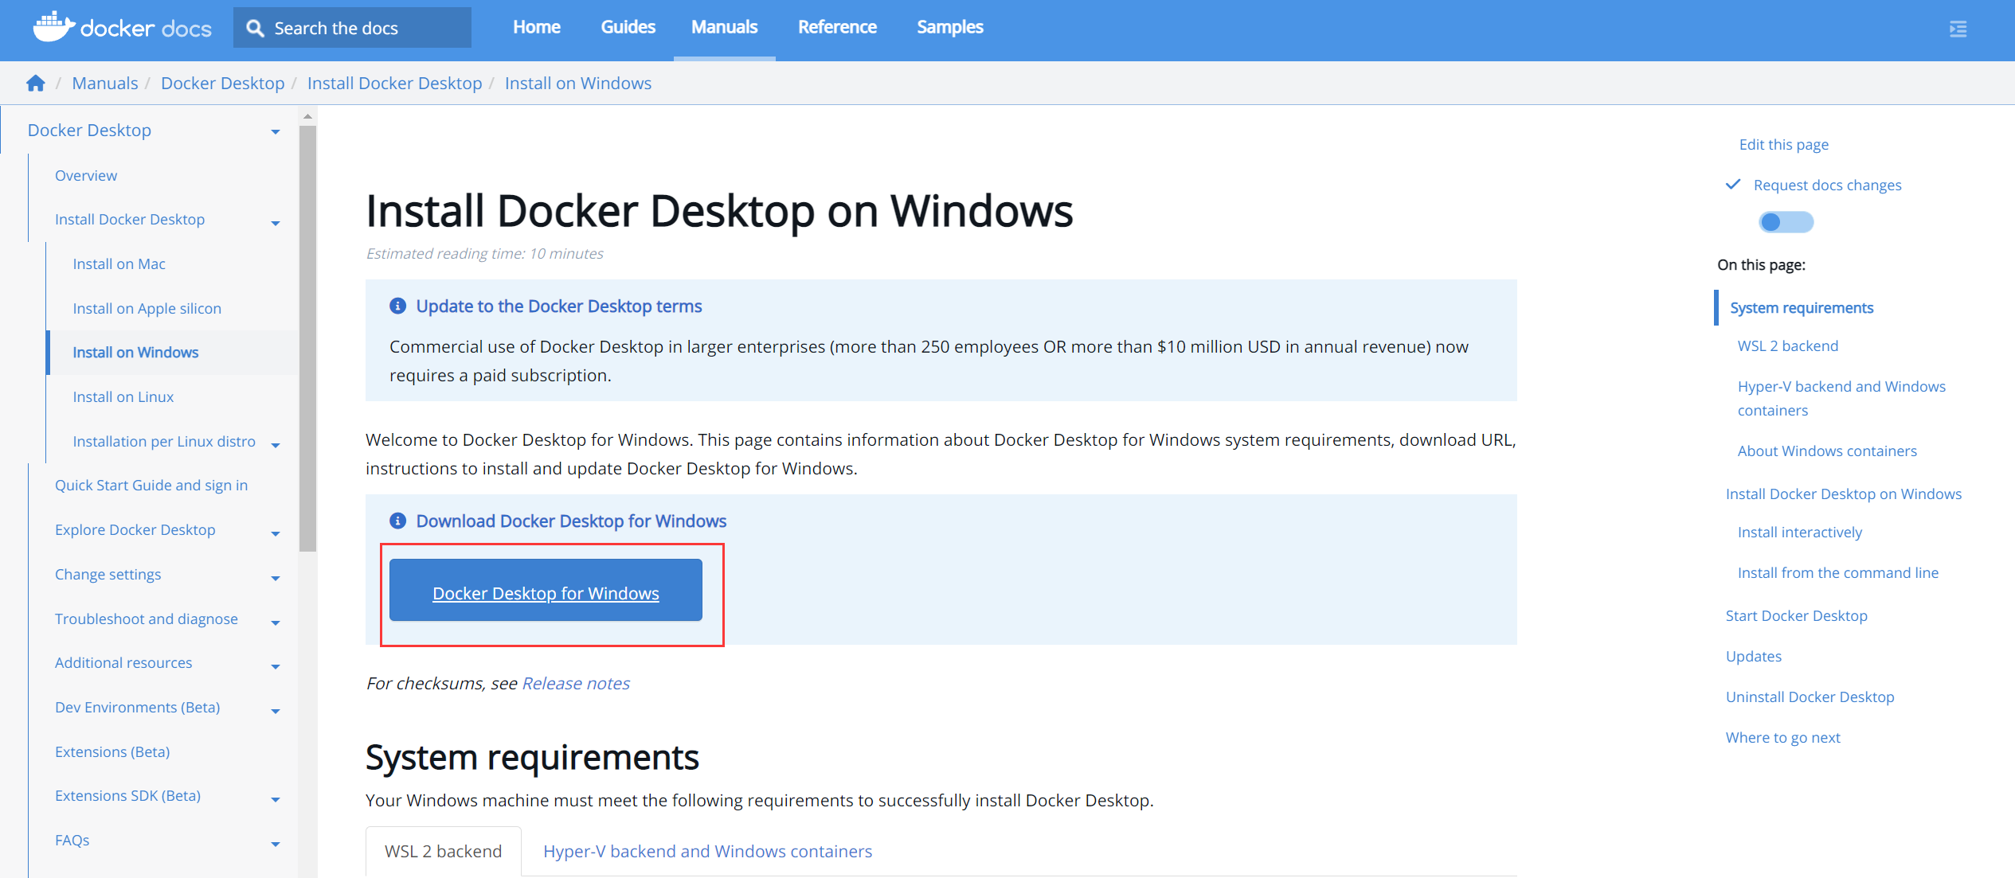This screenshot has width=2015, height=878.
Task: Open Quick Start Guide and sign in
Action: (x=151, y=485)
